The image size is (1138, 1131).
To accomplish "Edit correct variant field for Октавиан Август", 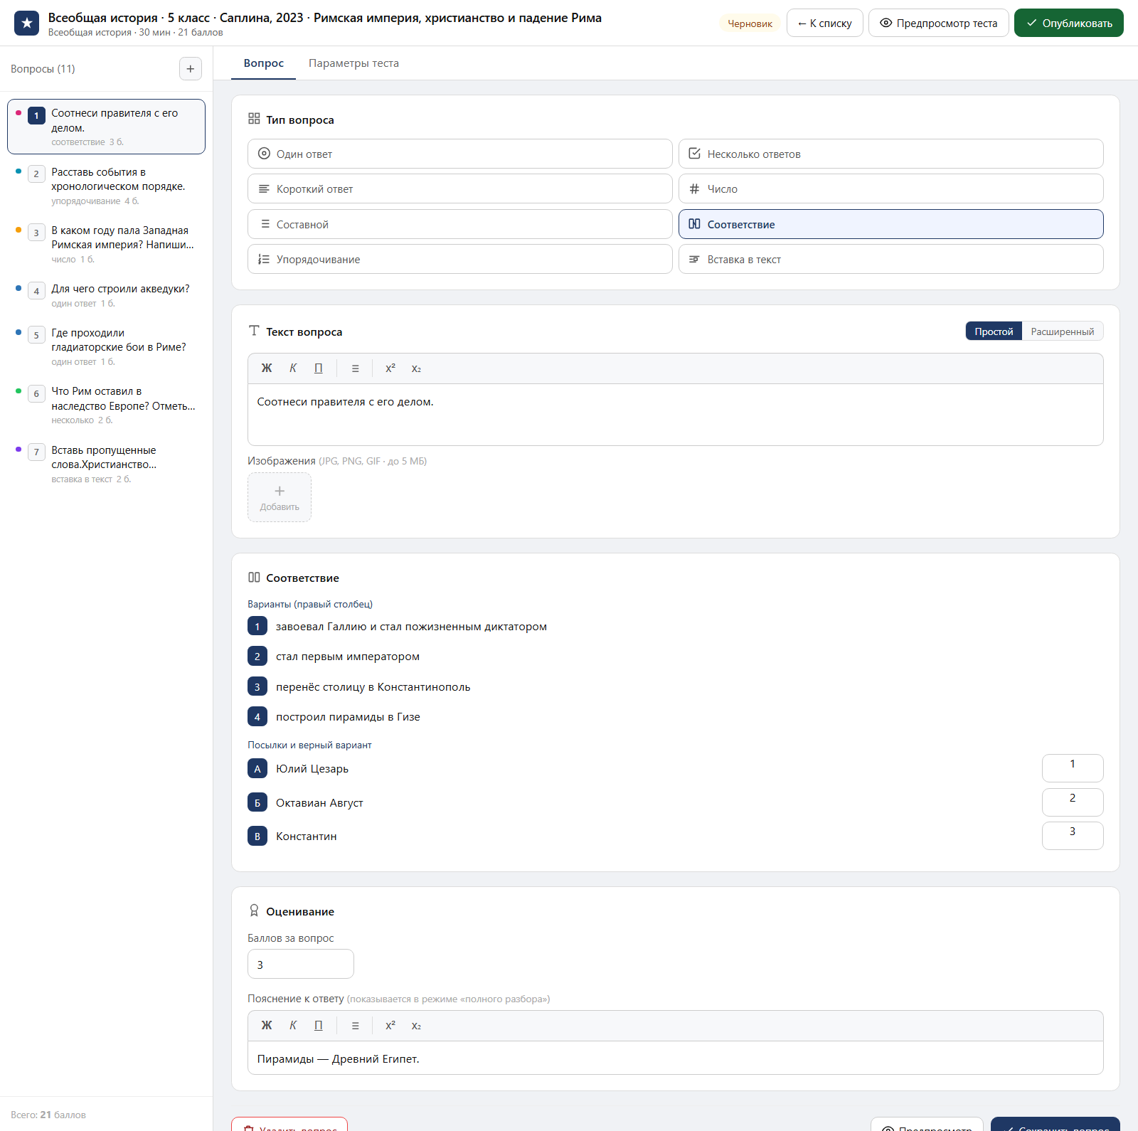I will click(x=1073, y=802).
